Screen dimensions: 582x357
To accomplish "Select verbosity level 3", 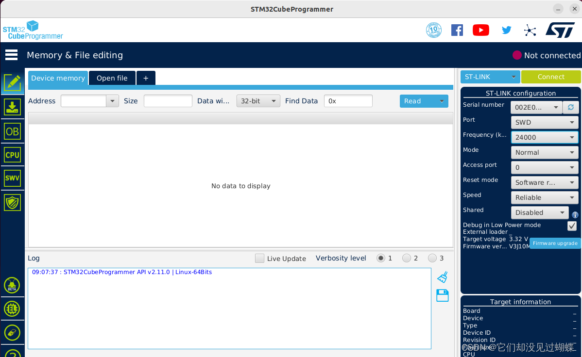I will click(x=432, y=258).
